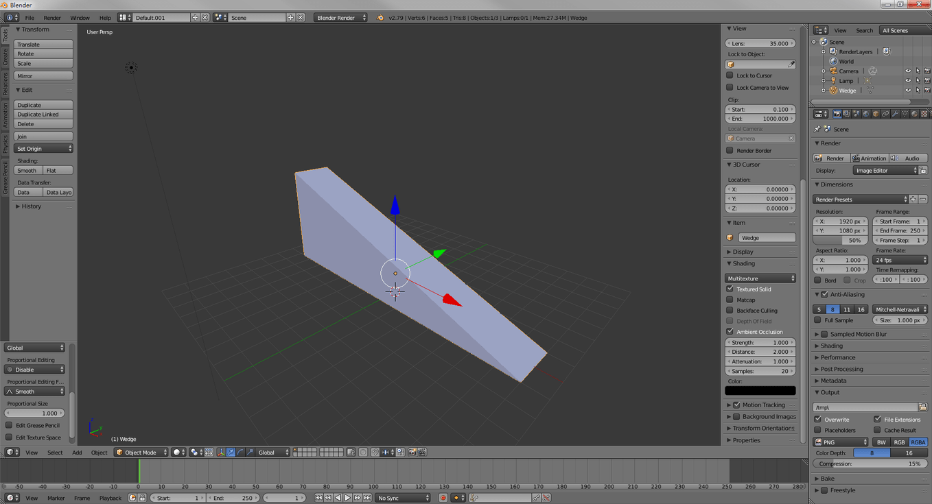
Task: Toggle the Textured Solid checkbox
Action: click(x=730, y=289)
